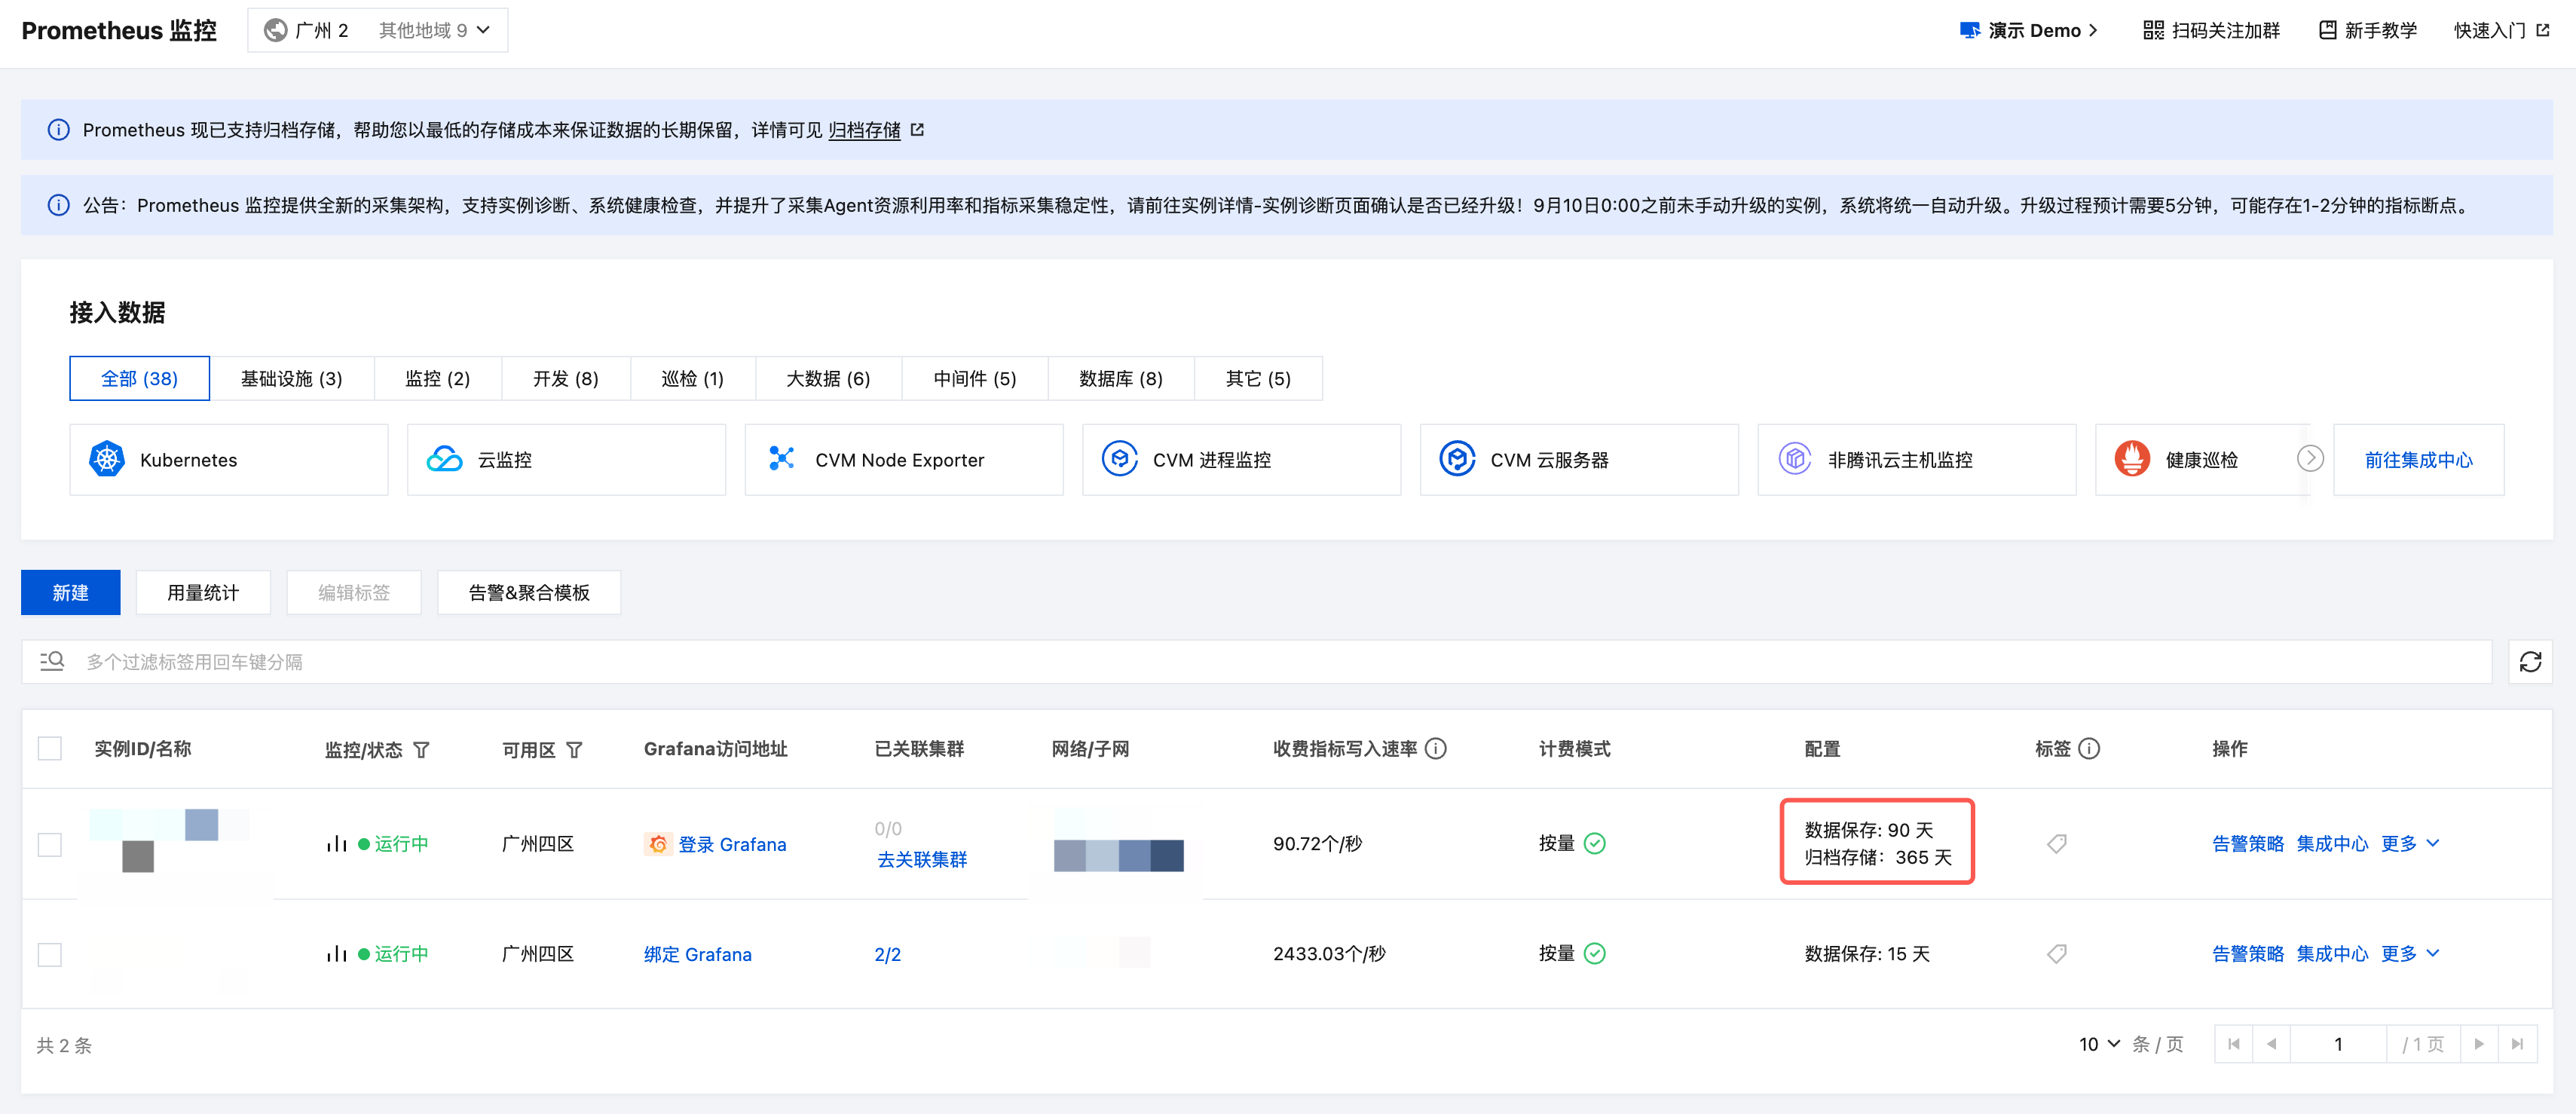Check the first instance row checkbox
The width and height of the screenshot is (2576, 1114).
pyautogui.click(x=50, y=844)
